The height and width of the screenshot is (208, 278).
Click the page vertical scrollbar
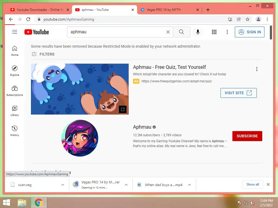tap(271, 32)
